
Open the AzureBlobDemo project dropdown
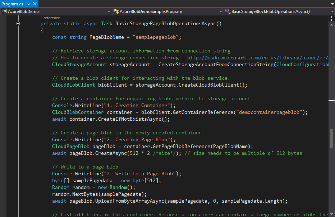click(109, 11)
